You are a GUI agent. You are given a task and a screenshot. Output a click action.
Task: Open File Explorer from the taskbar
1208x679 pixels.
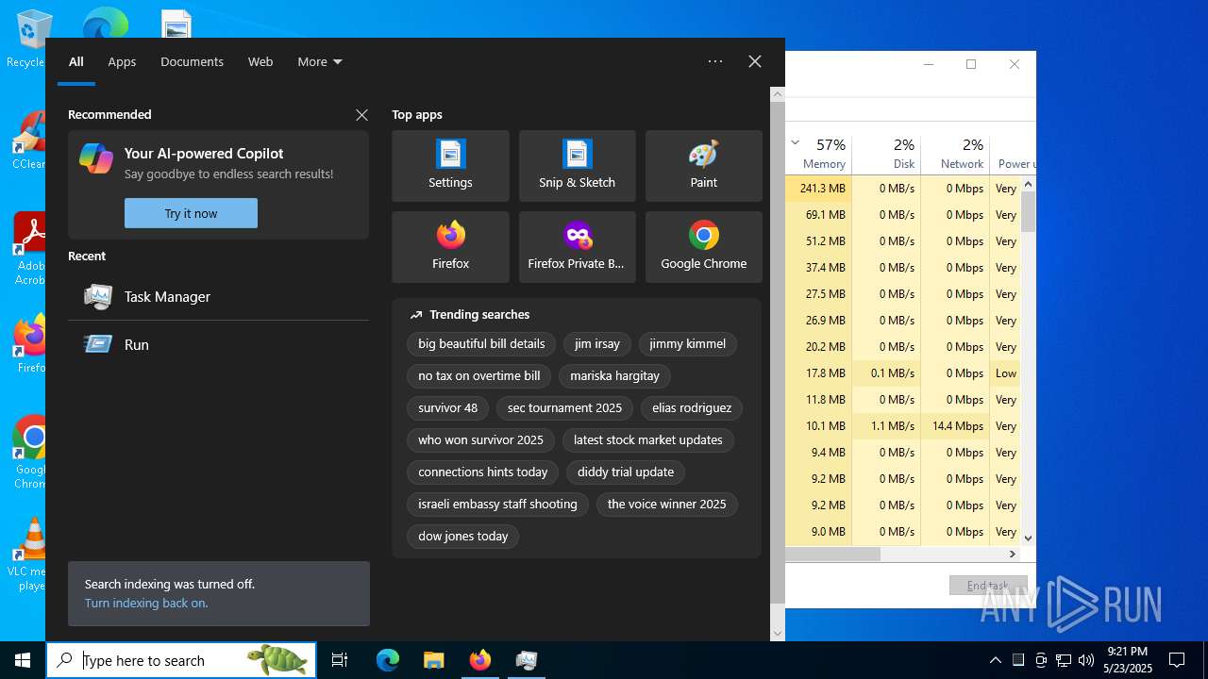(433, 660)
